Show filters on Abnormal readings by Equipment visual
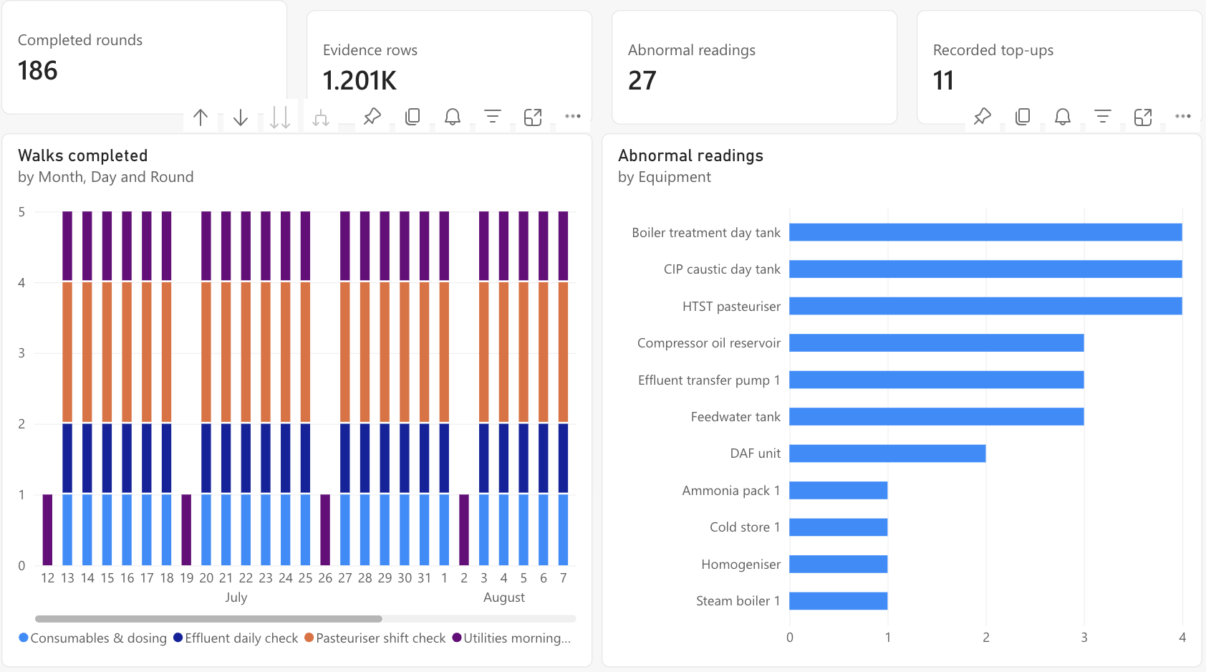This screenshot has height=672, width=1206. (1103, 116)
